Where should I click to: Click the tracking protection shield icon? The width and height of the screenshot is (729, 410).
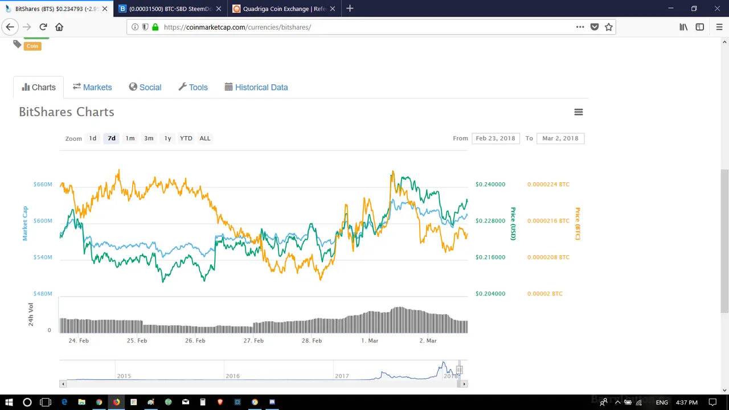click(145, 27)
